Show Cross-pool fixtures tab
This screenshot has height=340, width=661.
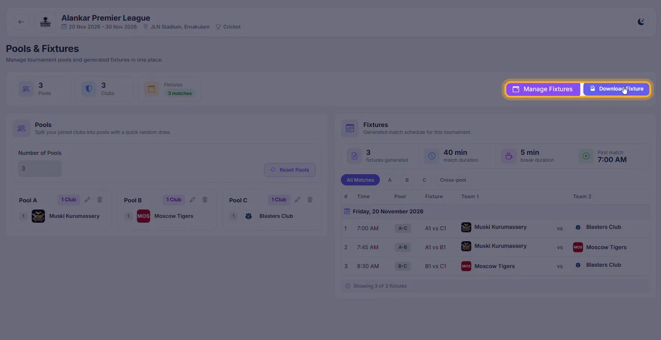coord(453,180)
